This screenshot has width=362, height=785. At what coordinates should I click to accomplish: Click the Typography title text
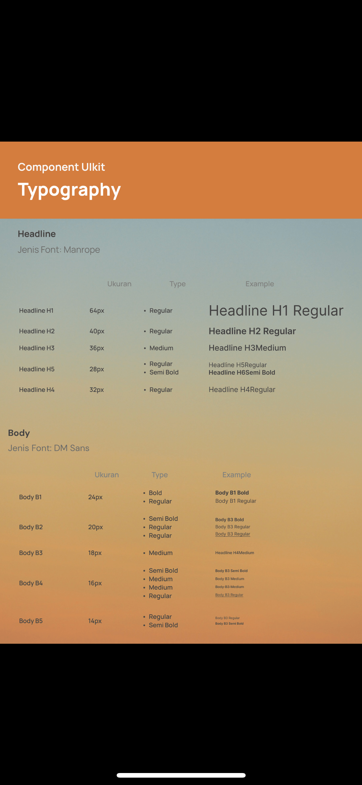pyautogui.click(x=69, y=190)
